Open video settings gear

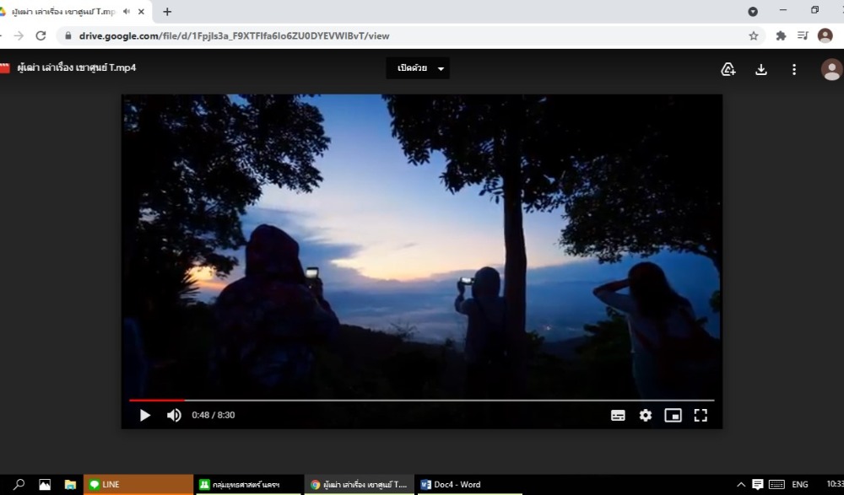point(646,416)
